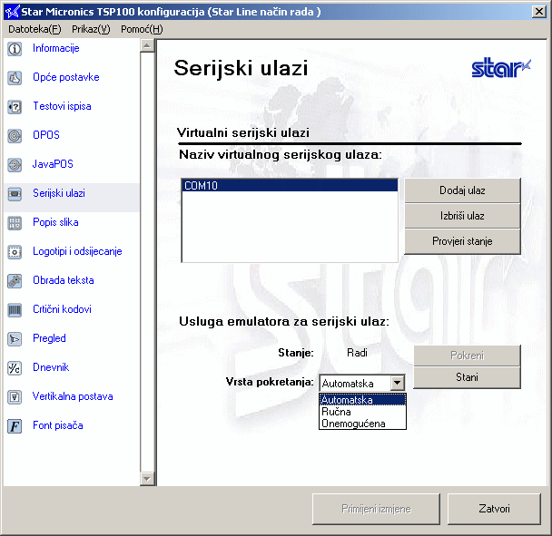Image resolution: width=552 pixels, height=536 pixels.
Task: Click the Izbriši ulaz button
Action: point(462,216)
